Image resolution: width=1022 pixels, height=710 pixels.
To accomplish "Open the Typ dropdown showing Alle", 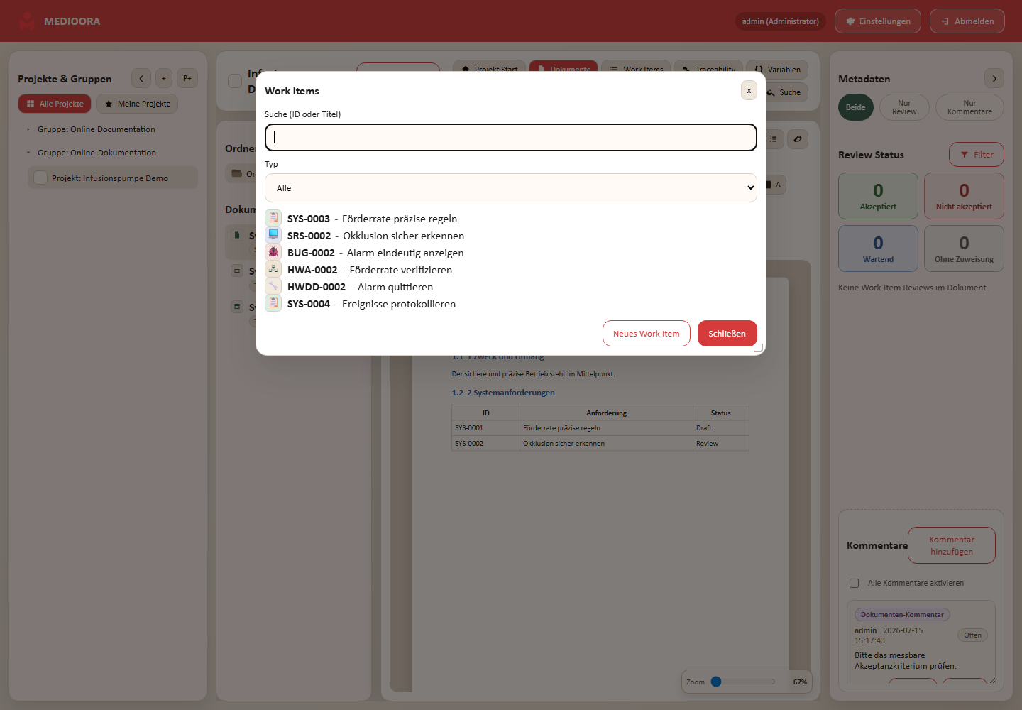I will (x=511, y=188).
